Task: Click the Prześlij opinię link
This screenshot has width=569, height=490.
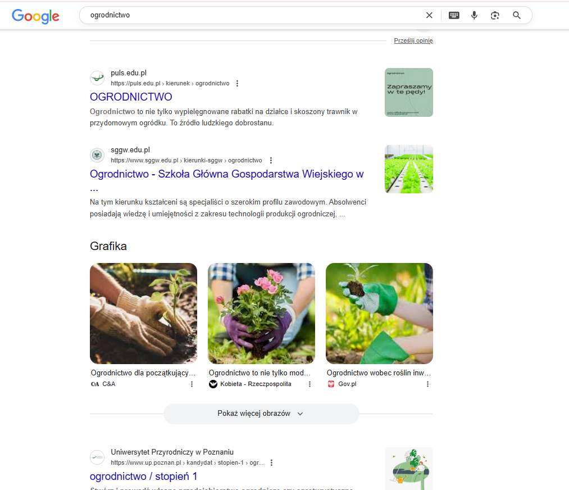Action: (413, 40)
